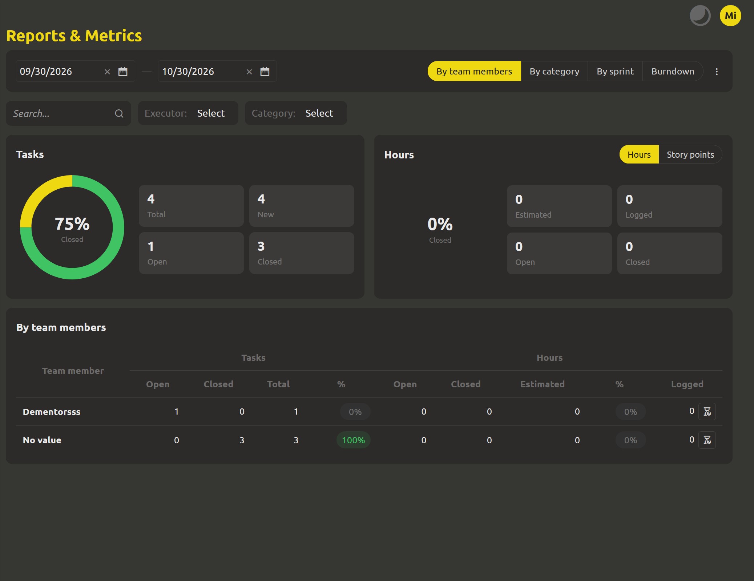Click the Estimated hours card
The image size is (754, 581).
point(559,206)
